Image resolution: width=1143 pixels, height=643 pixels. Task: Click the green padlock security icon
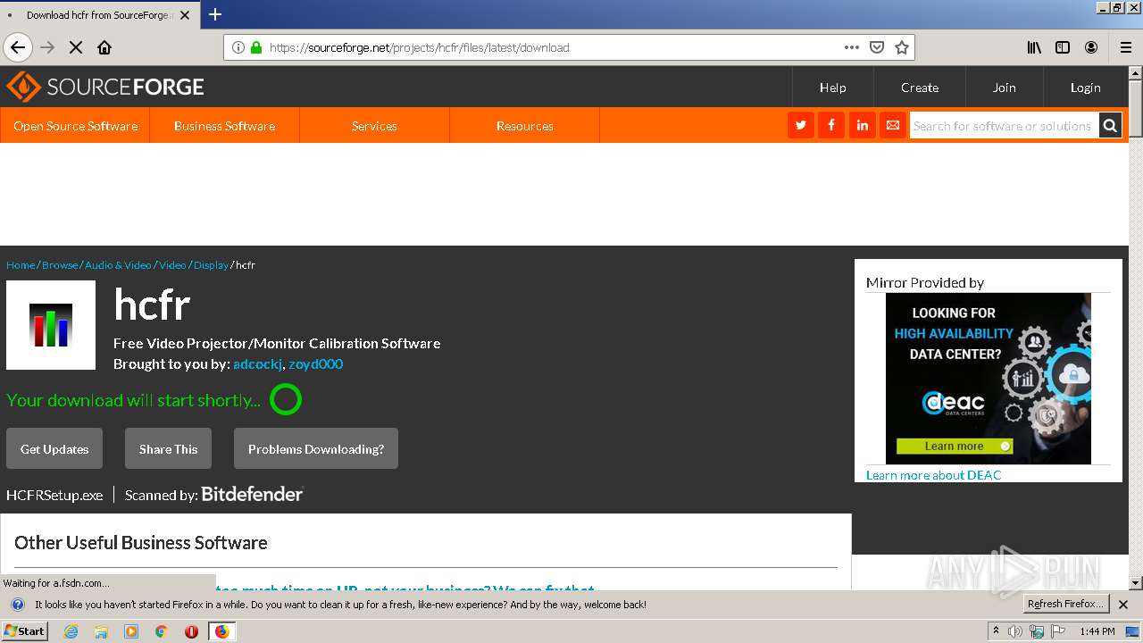(256, 47)
